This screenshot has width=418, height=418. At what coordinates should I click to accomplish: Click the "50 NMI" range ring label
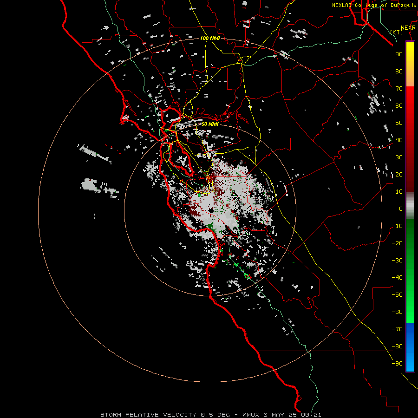210,124
